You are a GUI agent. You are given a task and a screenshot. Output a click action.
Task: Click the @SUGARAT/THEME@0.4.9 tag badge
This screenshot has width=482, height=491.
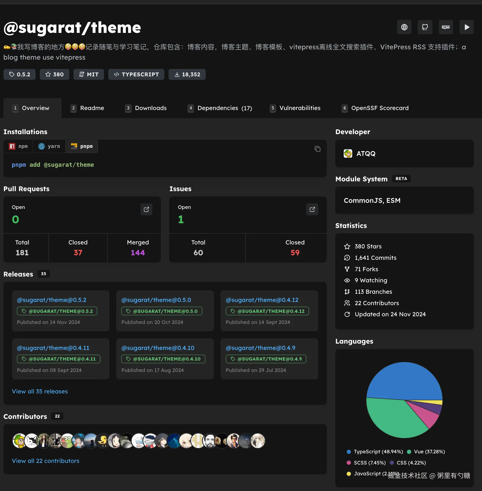click(x=266, y=359)
